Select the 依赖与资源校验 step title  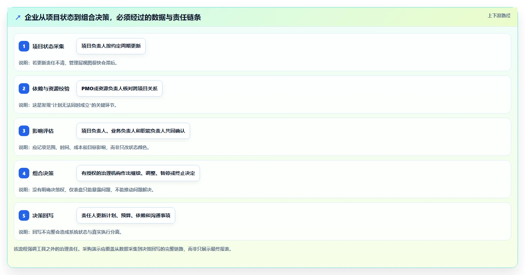pyautogui.click(x=51, y=88)
